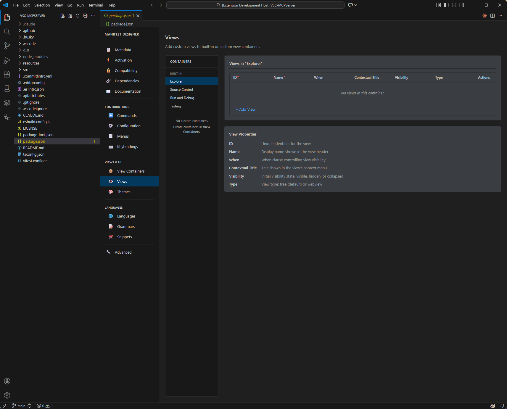
Task: Open the Selection menu
Action: [42, 5]
